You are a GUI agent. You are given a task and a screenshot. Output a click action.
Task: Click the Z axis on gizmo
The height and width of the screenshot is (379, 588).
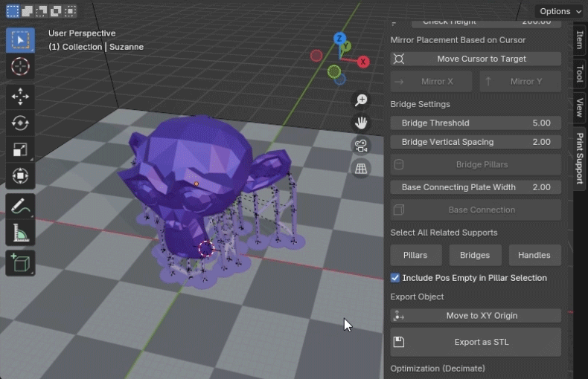click(x=339, y=38)
